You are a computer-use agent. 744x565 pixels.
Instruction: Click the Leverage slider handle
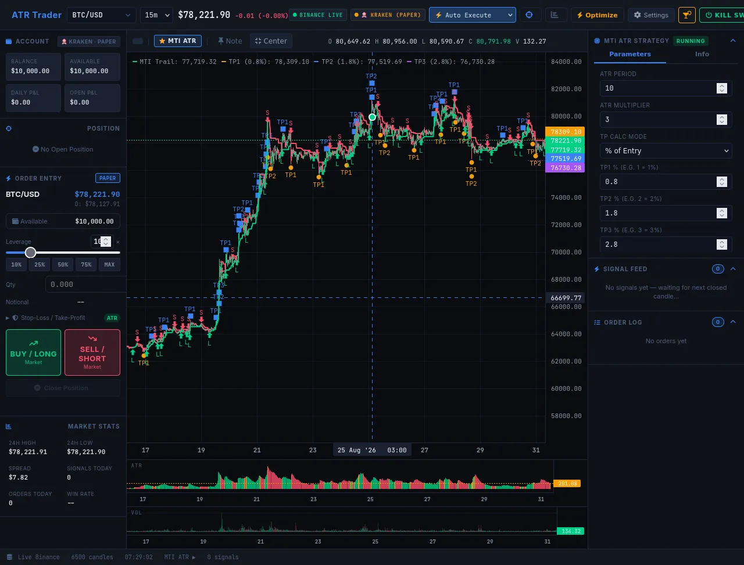coord(31,253)
